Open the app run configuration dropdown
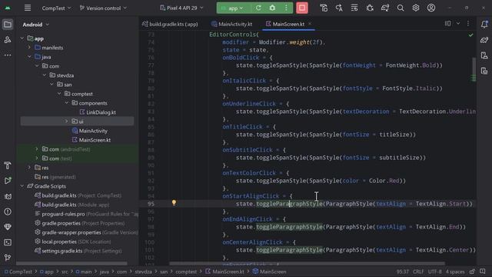Image resolution: width=492 pixels, height=277 pixels. click(233, 8)
